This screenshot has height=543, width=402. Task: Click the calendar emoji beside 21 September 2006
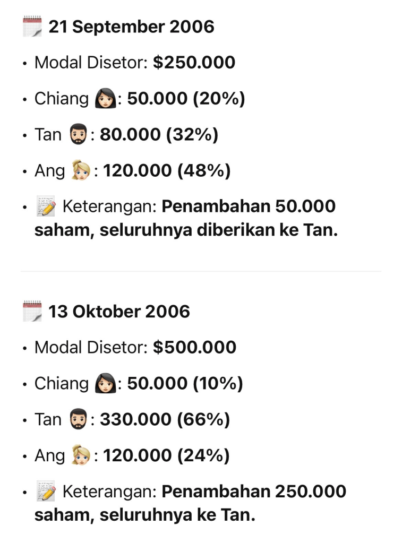click(32, 27)
